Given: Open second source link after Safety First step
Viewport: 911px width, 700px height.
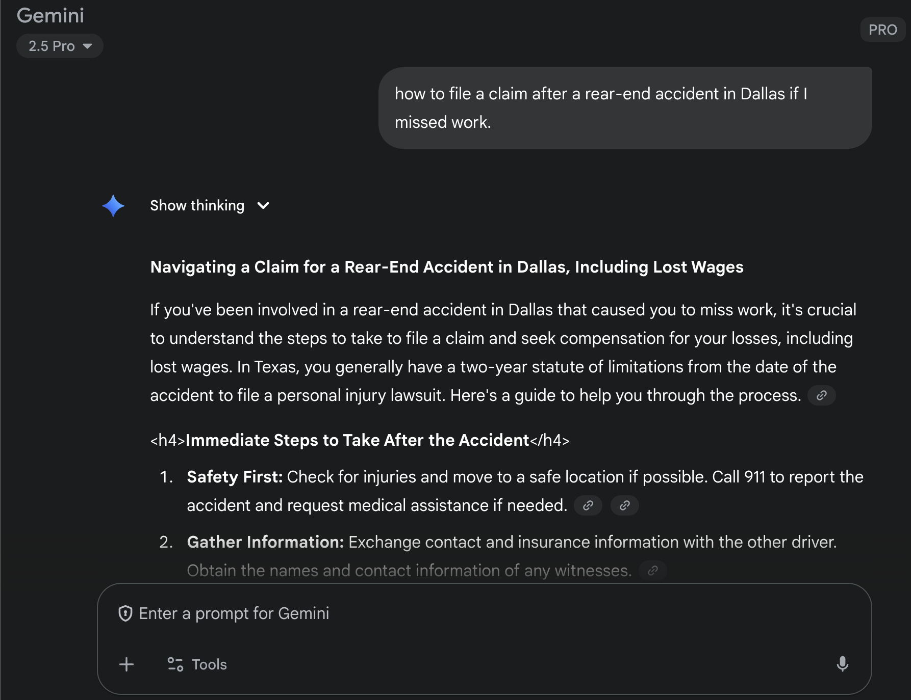Looking at the screenshot, I should coord(624,505).
